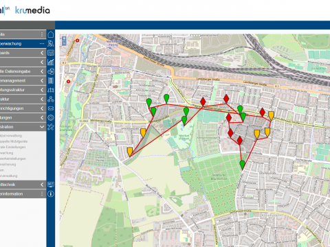The width and height of the screenshot is (330, 247).
Task: Select the lowest yellow marker at map's far left
Action: tap(130, 152)
